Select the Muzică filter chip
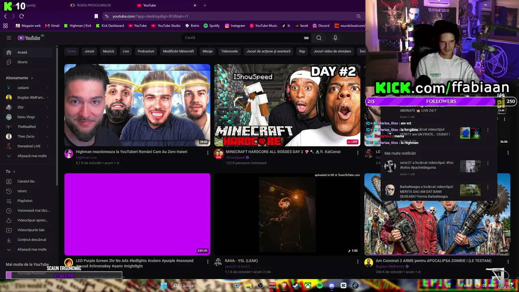The height and width of the screenshot is (292, 519). click(108, 52)
